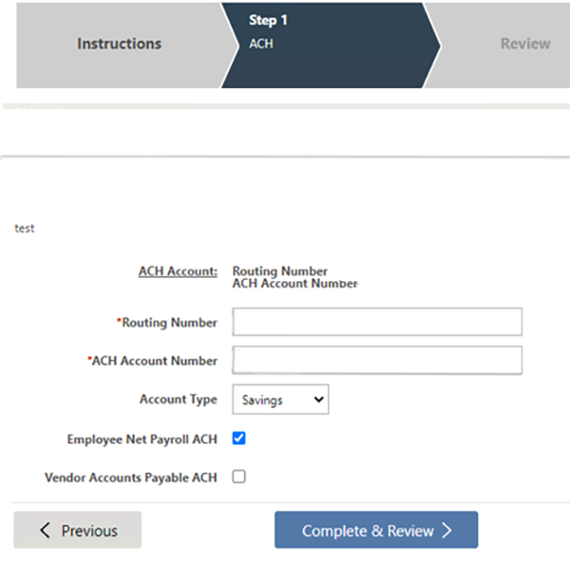The image size is (570, 561).
Task: Click the test text above the form
Action: click(x=25, y=229)
